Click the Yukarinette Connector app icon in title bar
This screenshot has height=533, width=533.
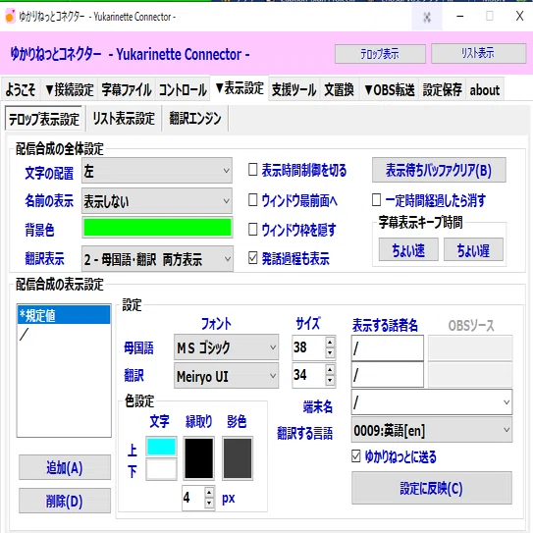[x=10, y=17]
